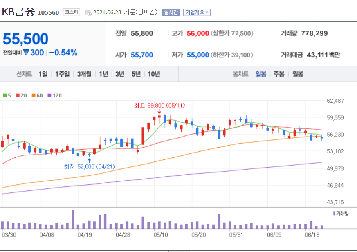Click the purple 거래량 volume legend marker
357x252 pixels.
[x=334, y=213]
